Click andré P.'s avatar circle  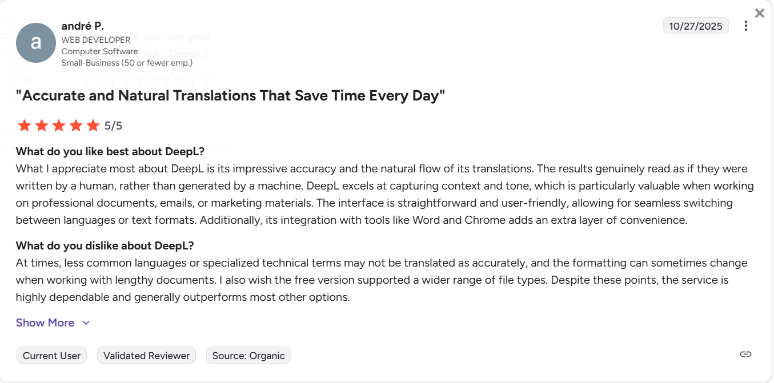[x=35, y=42]
